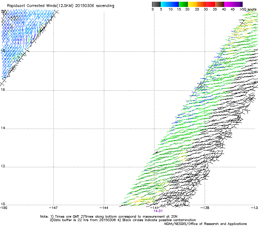Click the '18' latitude axis label
258x226 pixels.
coord(3,51)
